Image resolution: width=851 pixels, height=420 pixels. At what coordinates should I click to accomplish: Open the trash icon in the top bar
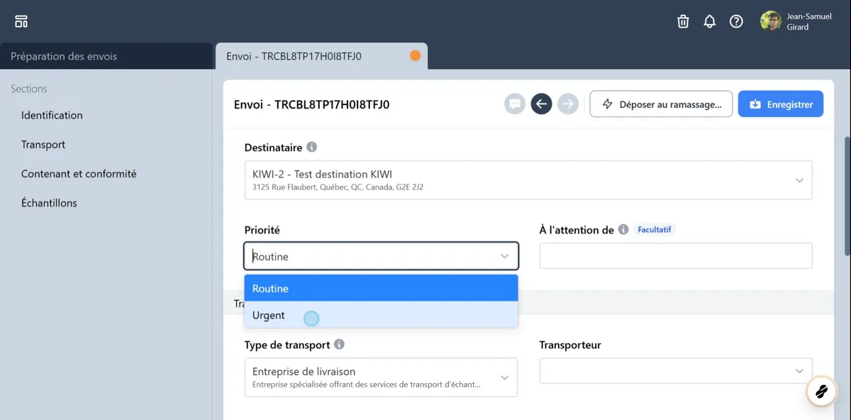pyautogui.click(x=683, y=21)
